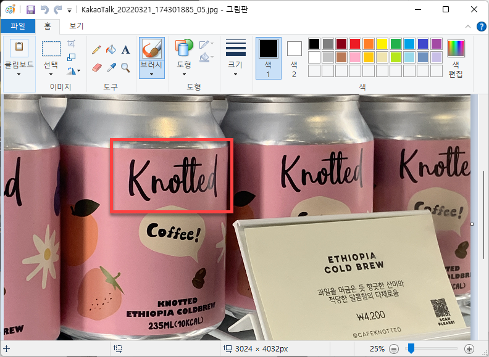Activate Color 1 foreground selector
The width and height of the screenshot is (489, 357).
(269, 58)
